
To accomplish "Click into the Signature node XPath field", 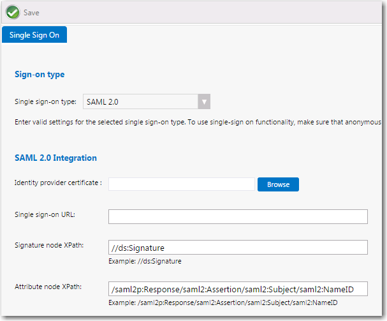I will 238,247.
